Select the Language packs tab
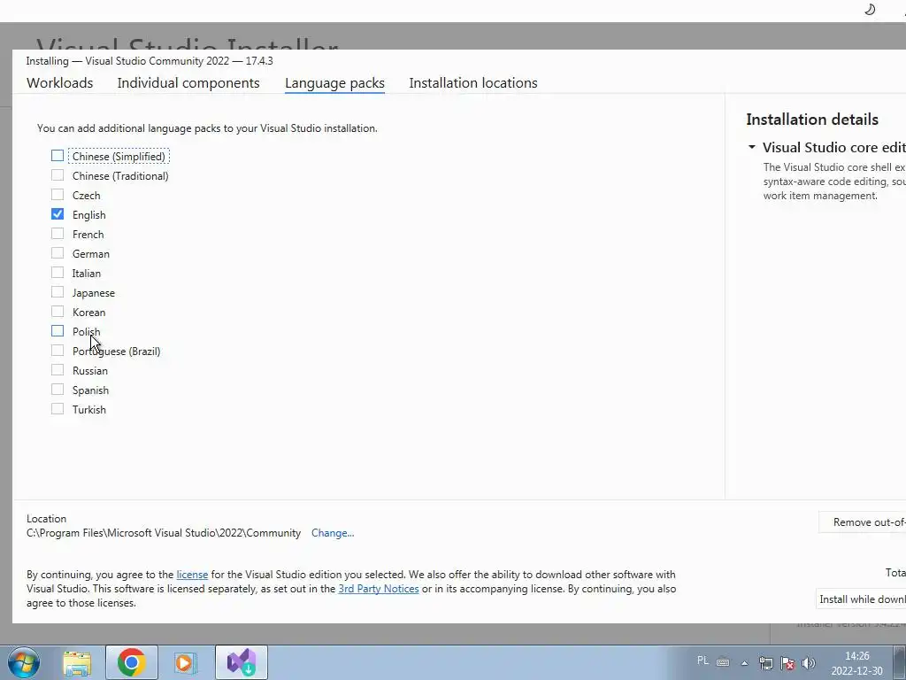The image size is (906, 680). click(334, 82)
